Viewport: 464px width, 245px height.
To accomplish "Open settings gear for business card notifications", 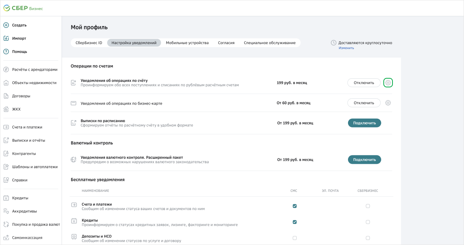I will [388, 103].
